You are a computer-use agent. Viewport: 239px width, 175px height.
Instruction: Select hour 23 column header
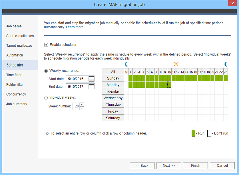coord(226,72)
